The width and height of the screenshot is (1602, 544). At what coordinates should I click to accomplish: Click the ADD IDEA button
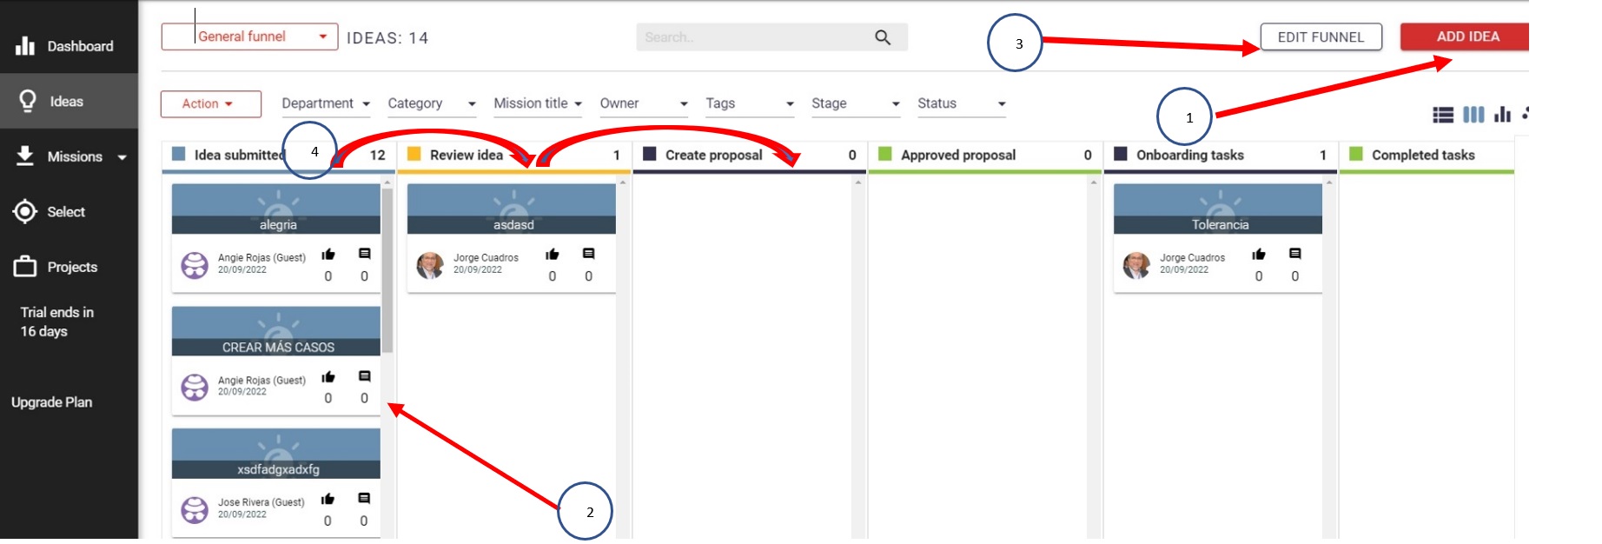(x=1466, y=36)
